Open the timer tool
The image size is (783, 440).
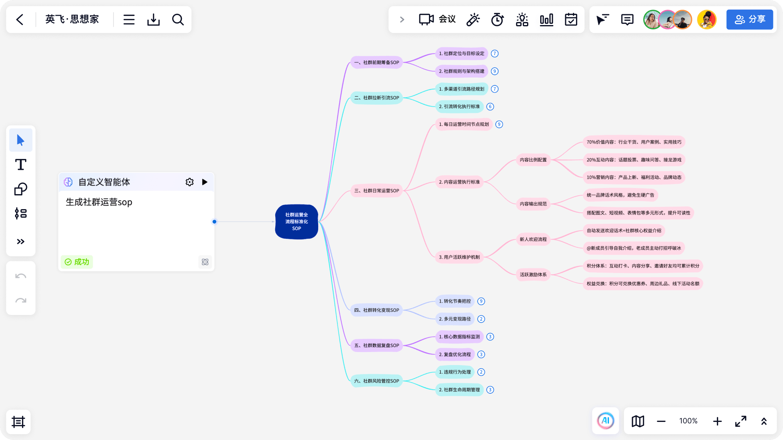pos(497,19)
